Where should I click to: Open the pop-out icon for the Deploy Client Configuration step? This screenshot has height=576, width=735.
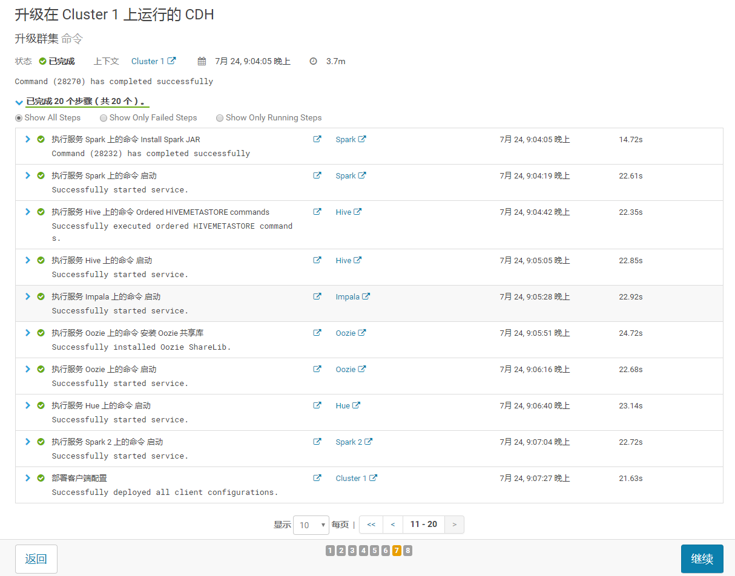click(317, 478)
